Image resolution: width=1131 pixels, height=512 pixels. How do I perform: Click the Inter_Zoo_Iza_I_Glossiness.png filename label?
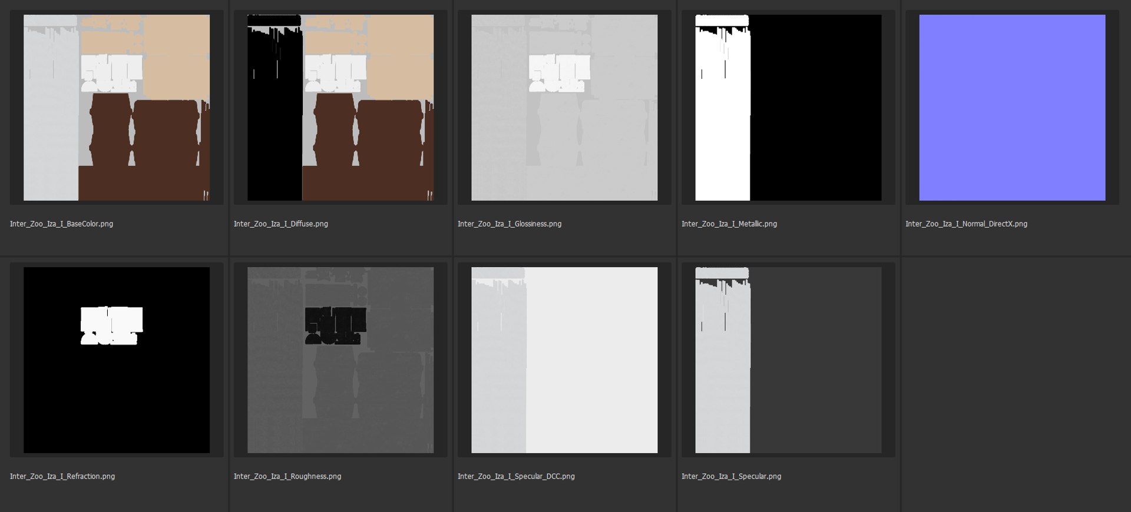tap(510, 224)
